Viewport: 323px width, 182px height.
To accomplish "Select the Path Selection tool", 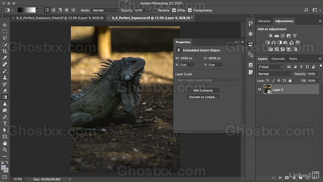I will [4, 130].
